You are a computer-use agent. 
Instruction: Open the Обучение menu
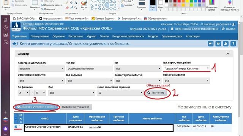coord(58,36)
